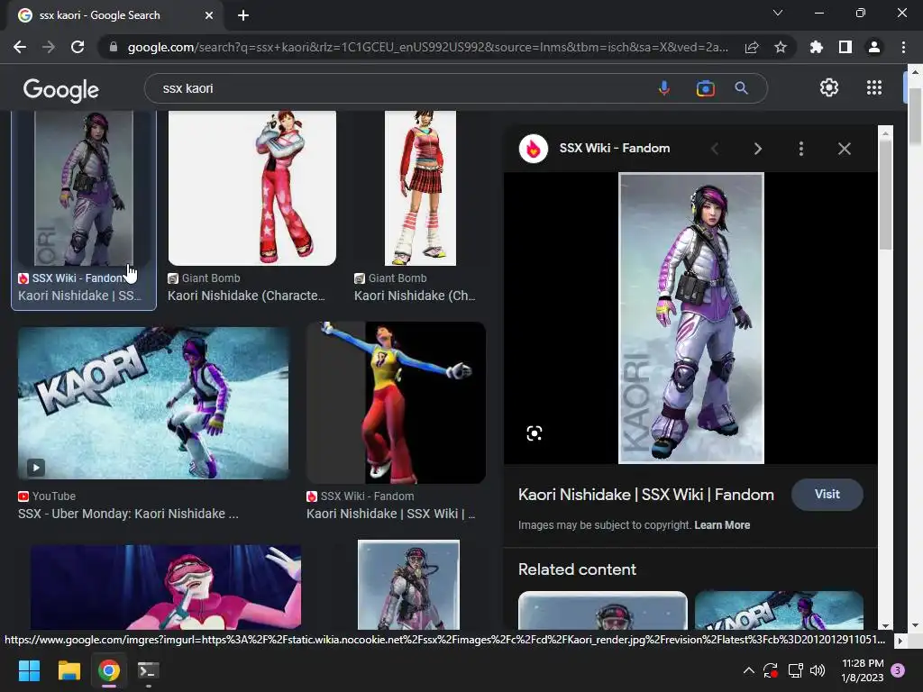Image resolution: width=923 pixels, height=692 pixels.
Task: Show the previous image in the preview panel
Action: coord(715,149)
